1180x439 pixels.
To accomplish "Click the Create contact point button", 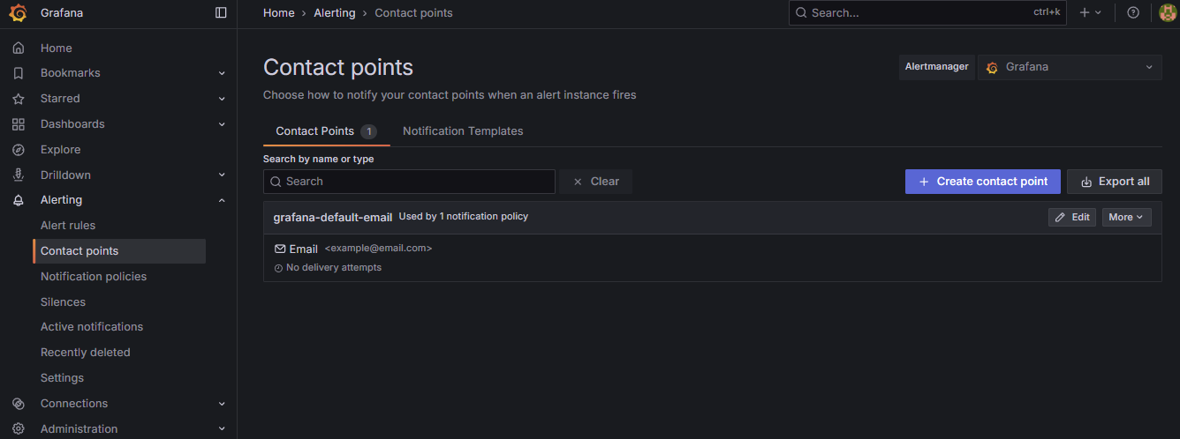I will pos(982,182).
